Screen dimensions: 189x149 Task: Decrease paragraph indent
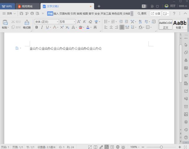(121, 21)
